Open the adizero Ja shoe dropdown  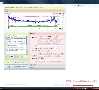[42, 56]
